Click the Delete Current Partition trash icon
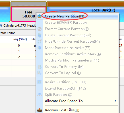The image size is (124, 113). coord(40,35)
